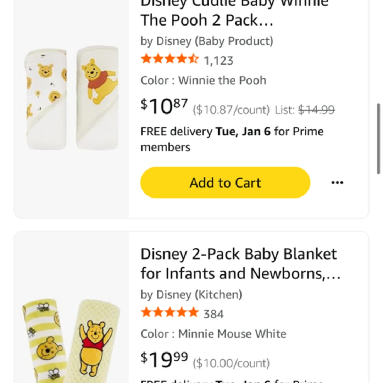
Task: Open the Disney (Kitchen) brand link
Action: (191, 294)
